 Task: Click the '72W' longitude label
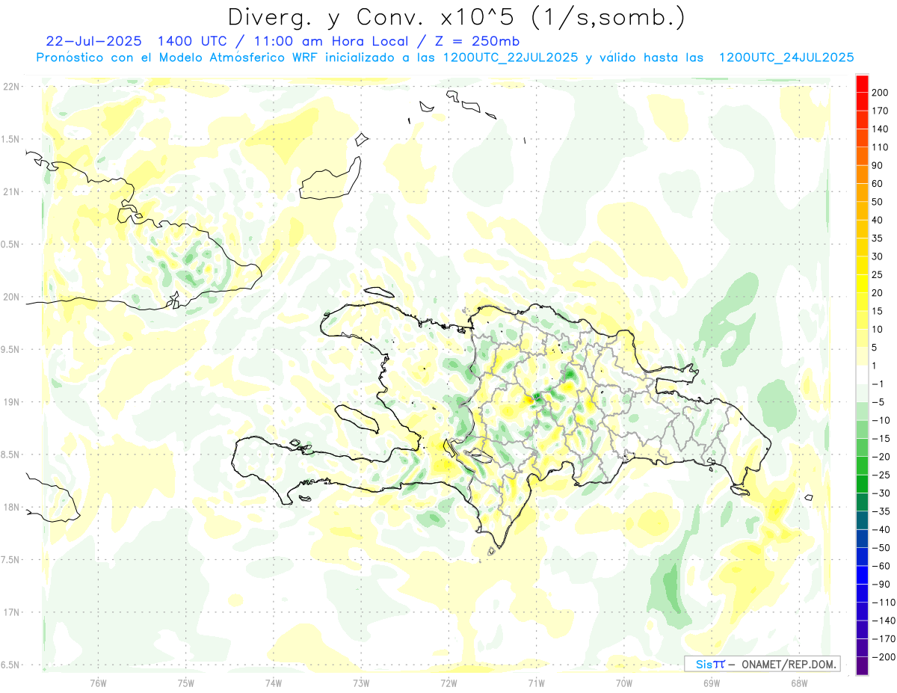tap(449, 683)
